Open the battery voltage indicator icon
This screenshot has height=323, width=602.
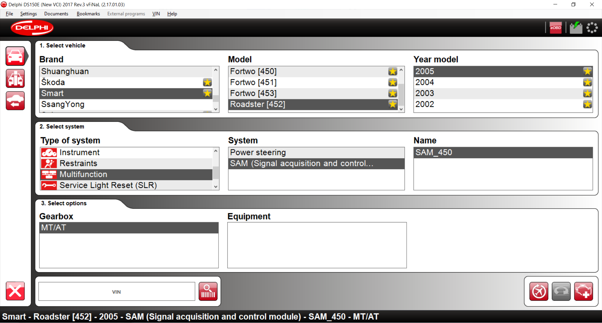click(x=576, y=28)
